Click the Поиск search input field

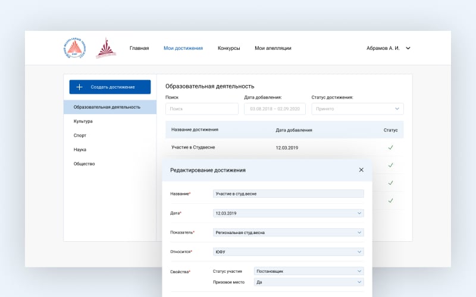(x=202, y=109)
